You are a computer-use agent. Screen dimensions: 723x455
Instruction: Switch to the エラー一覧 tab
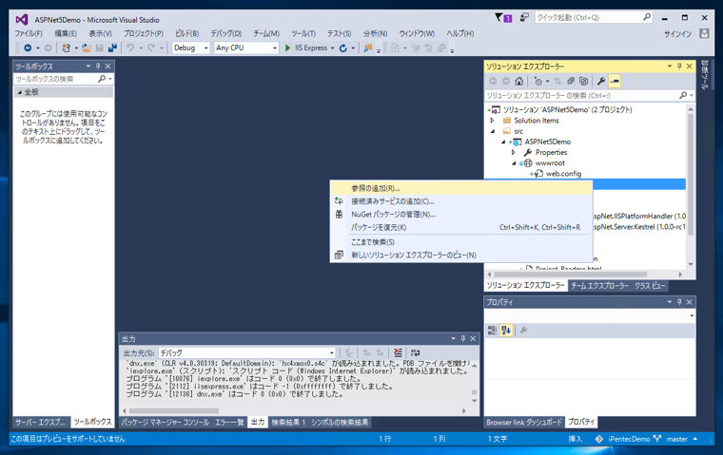[229, 423]
